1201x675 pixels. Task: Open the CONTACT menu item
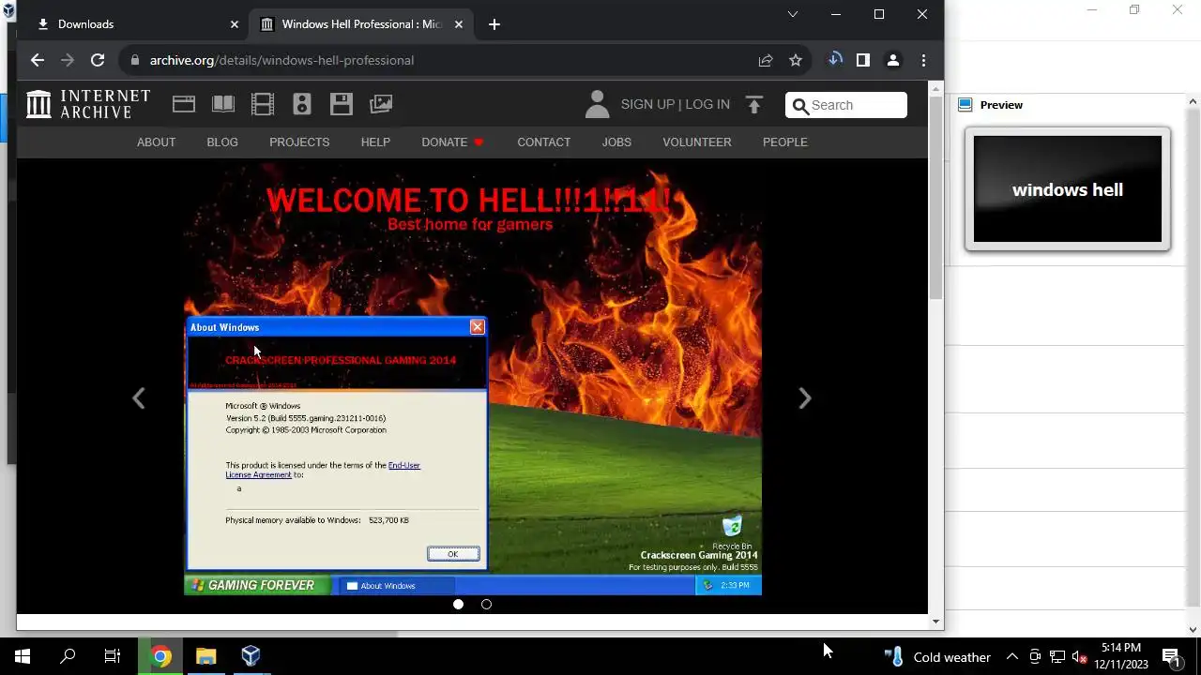544,142
